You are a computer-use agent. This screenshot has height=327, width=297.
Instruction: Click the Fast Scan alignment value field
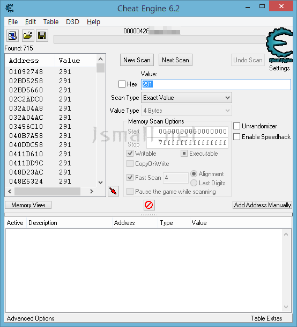coord(176,178)
